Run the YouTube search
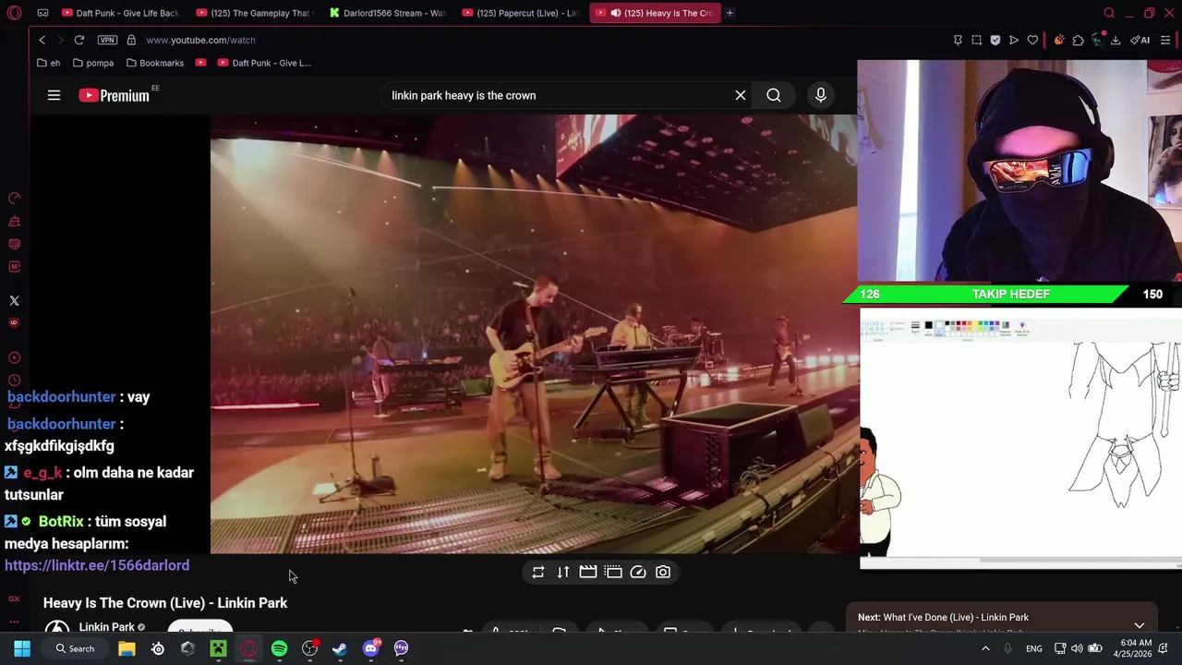Screen dimensions: 1182x665 774,95
